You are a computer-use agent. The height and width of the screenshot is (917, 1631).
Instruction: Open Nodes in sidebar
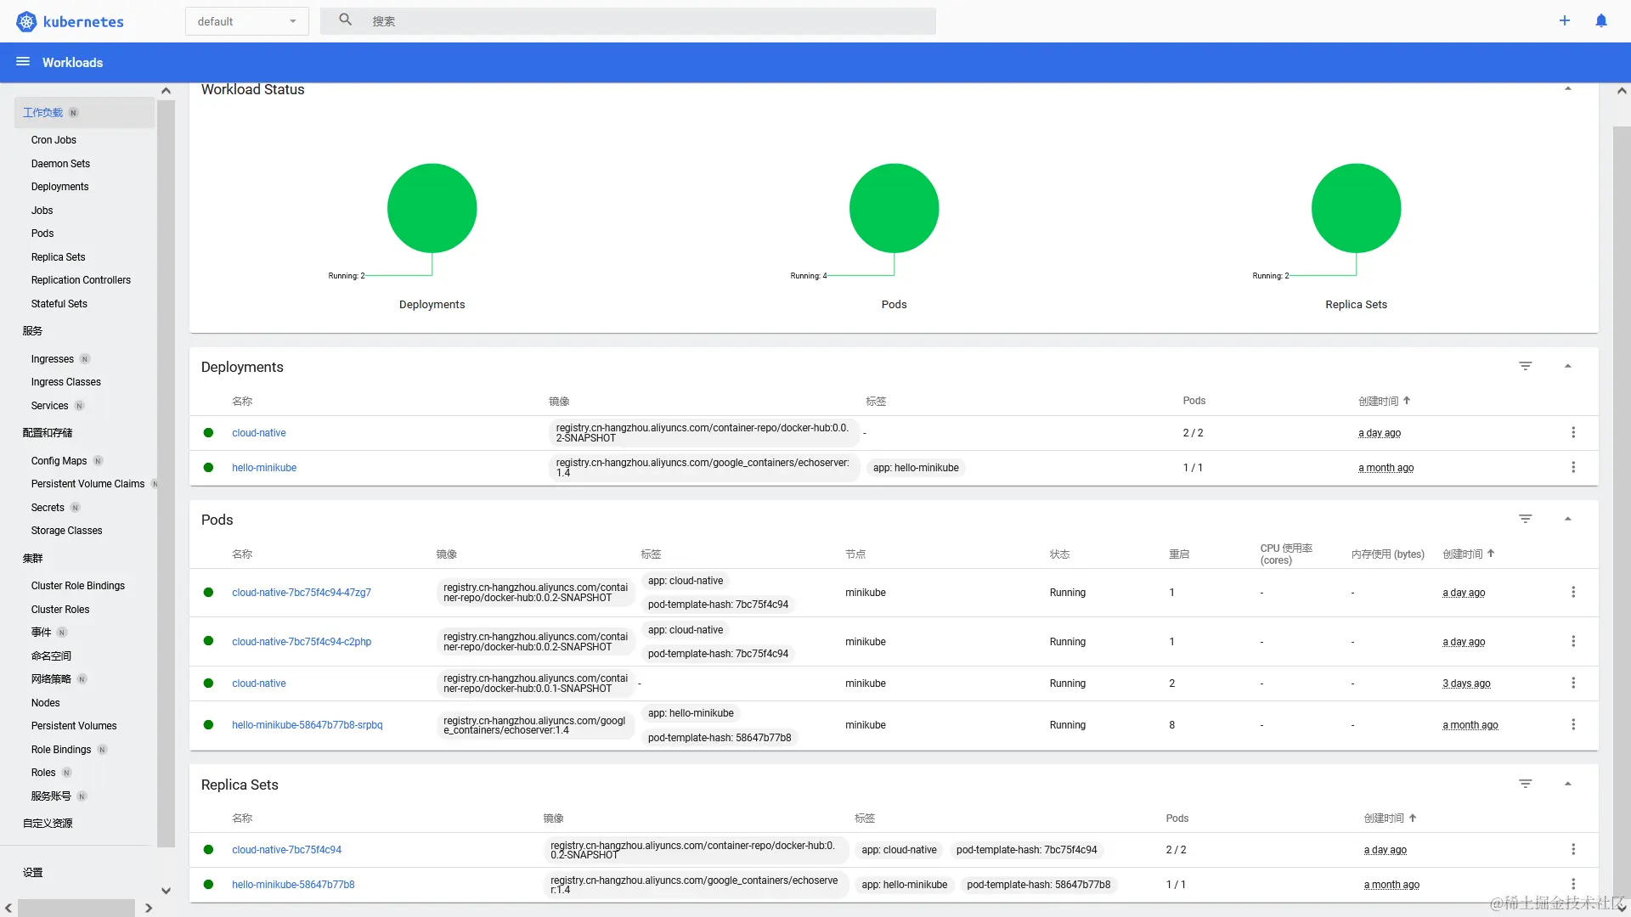point(46,703)
